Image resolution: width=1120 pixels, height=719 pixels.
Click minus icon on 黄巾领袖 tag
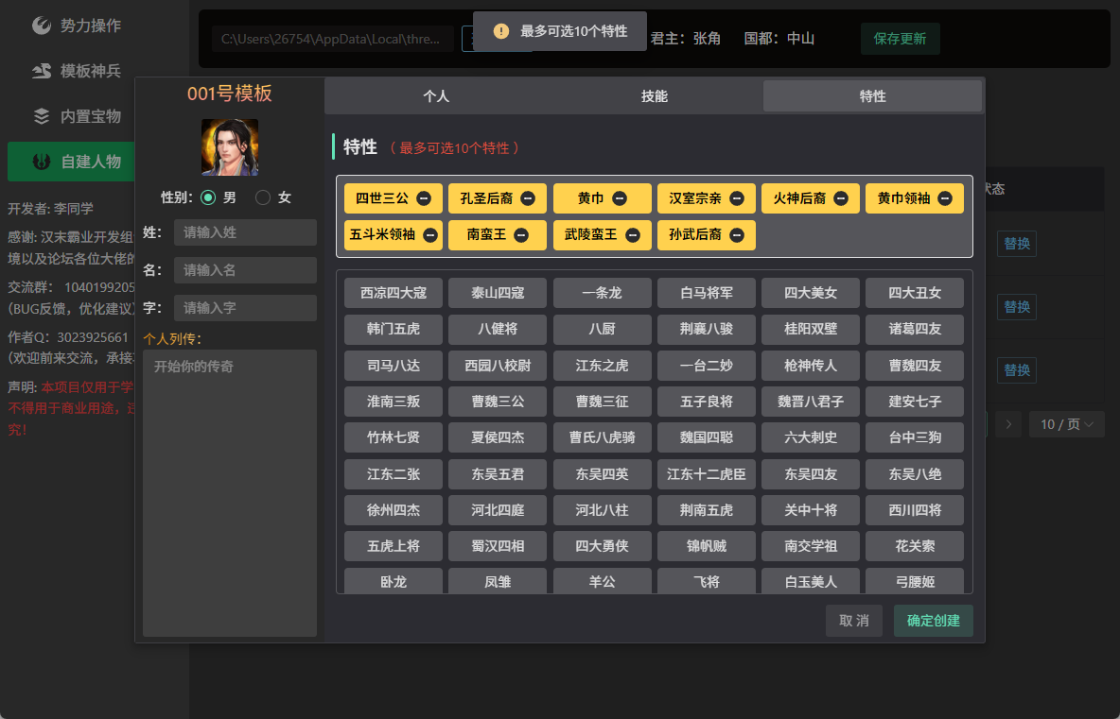click(x=945, y=198)
